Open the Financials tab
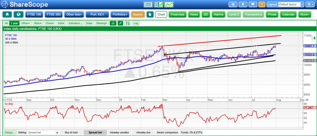This screenshot has height=136, width=317. click(x=177, y=14)
